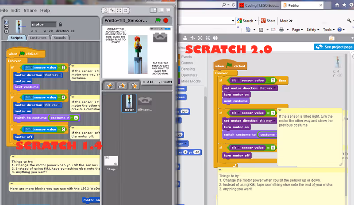Collapse the 'If the sensor is tilted right' comment in Scratch 2.0
The width and height of the screenshot is (354, 205).
(280, 110)
